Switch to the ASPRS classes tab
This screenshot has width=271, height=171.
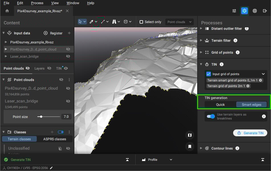pos(54,139)
